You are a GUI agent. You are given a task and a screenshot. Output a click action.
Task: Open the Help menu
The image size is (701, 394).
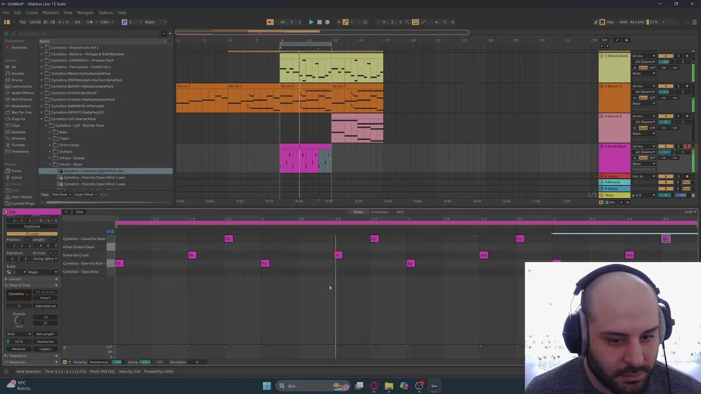122,13
